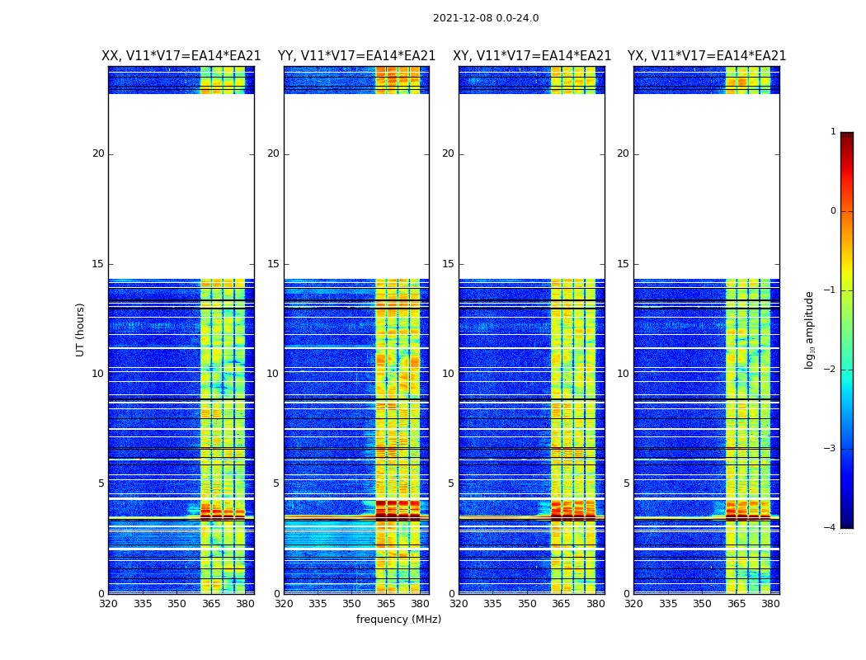This screenshot has width=866, height=660.
Task: Click the colorbar tick label -4
Action: click(831, 528)
